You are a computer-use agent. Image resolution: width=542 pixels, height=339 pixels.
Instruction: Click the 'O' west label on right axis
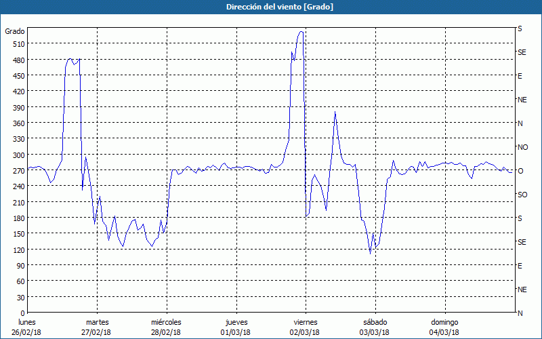pyautogui.click(x=520, y=171)
